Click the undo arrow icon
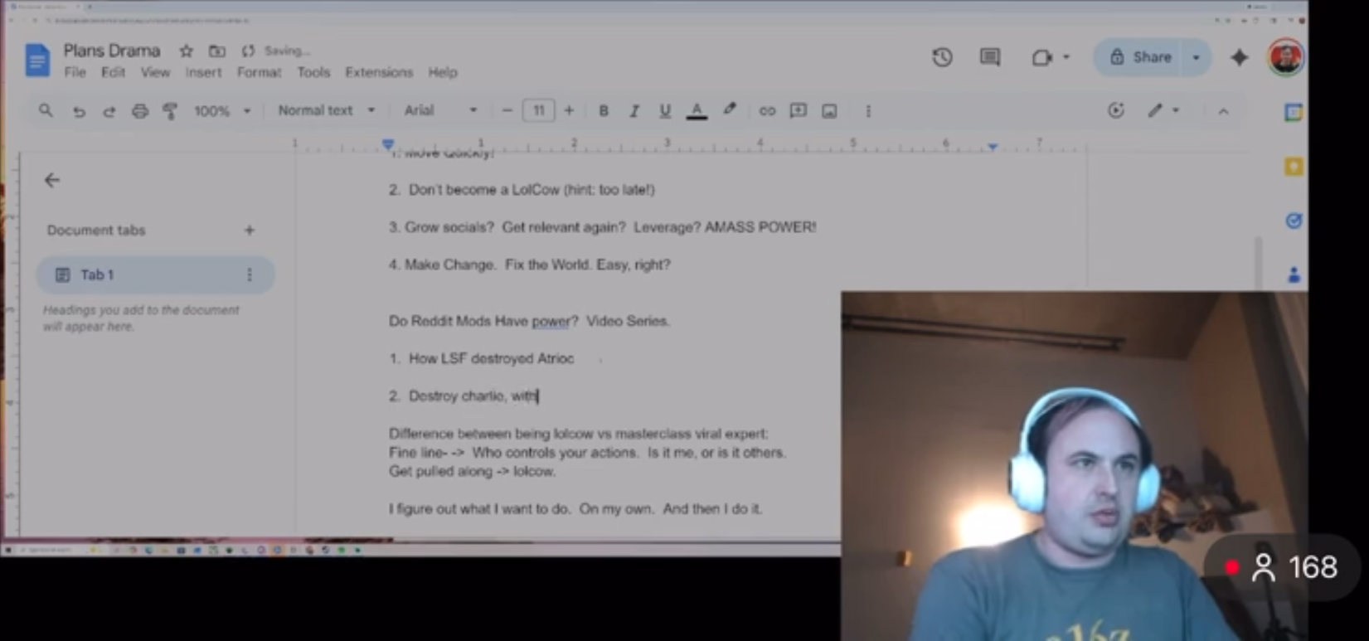Image resolution: width=1369 pixels, height=641 pixels. tap(79, 111)
